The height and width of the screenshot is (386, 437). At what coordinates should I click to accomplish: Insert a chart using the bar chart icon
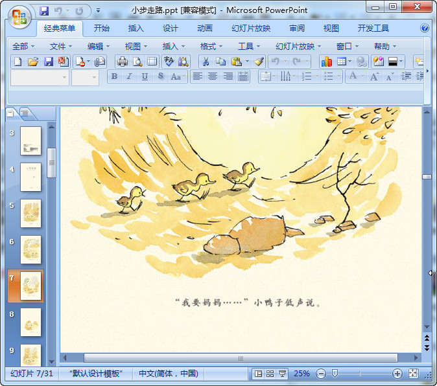click(x=326, y=62)
